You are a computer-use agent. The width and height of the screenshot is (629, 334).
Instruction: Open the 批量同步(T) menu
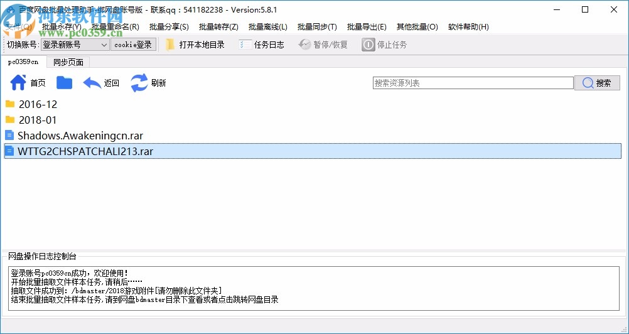pos(317,27)
